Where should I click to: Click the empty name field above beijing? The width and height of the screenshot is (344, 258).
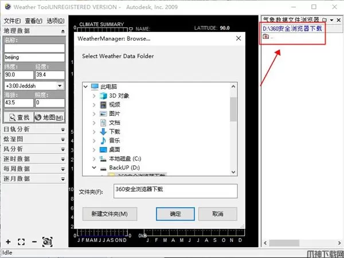click(34, 48)
